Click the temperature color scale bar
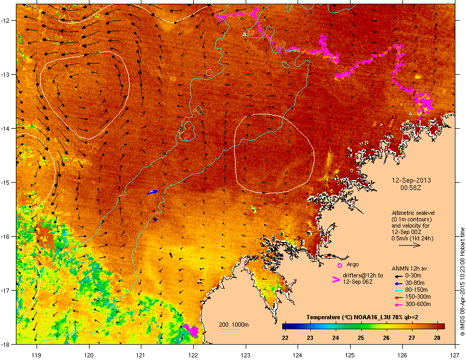This screenshot has width=466, height=360. 363,327
